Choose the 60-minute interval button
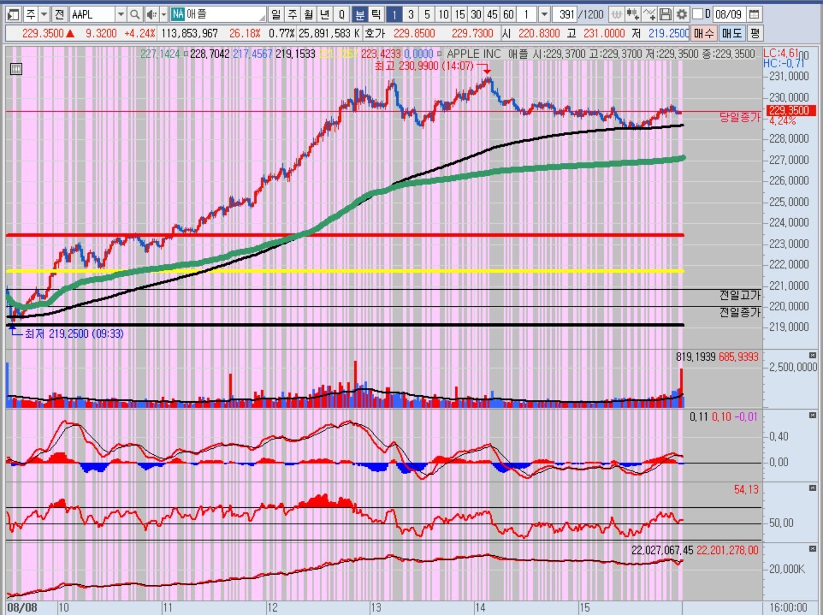This screenshot has height=615, width=823. point(509,14)
